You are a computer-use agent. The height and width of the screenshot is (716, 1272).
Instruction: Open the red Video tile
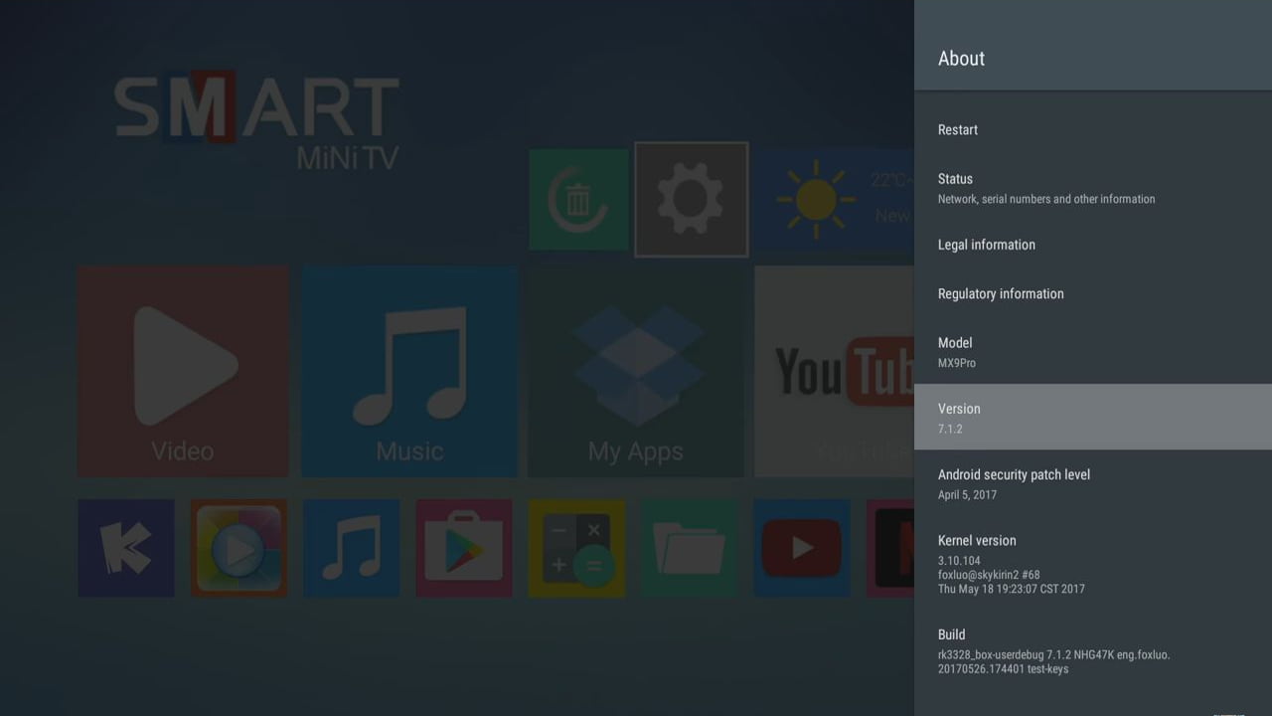(x=183, y=371)
